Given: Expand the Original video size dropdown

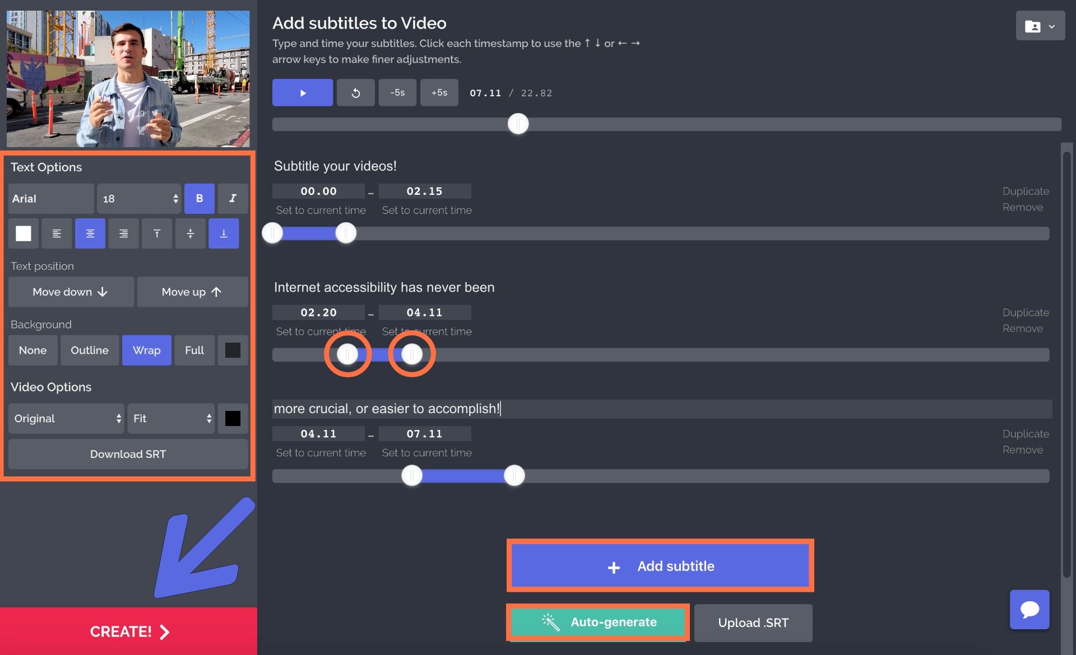Looking at the screenshot, I should pos(66,419).
